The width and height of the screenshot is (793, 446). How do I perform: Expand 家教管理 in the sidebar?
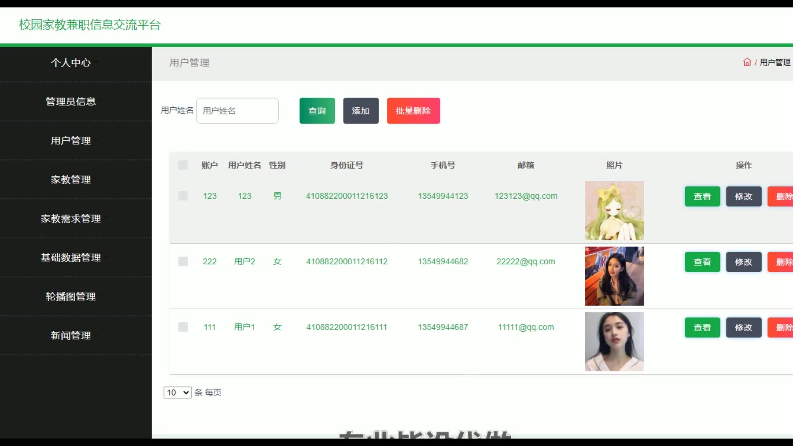point(71,180)
